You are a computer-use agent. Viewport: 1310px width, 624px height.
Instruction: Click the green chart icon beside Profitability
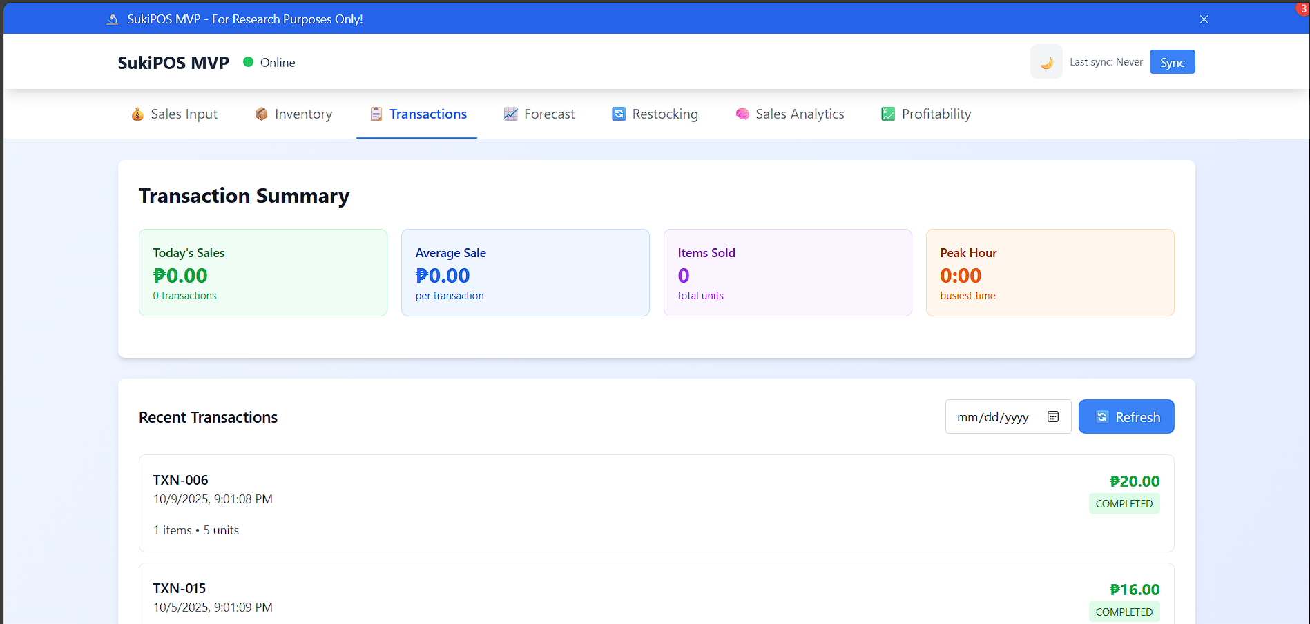tap(888, 114)
